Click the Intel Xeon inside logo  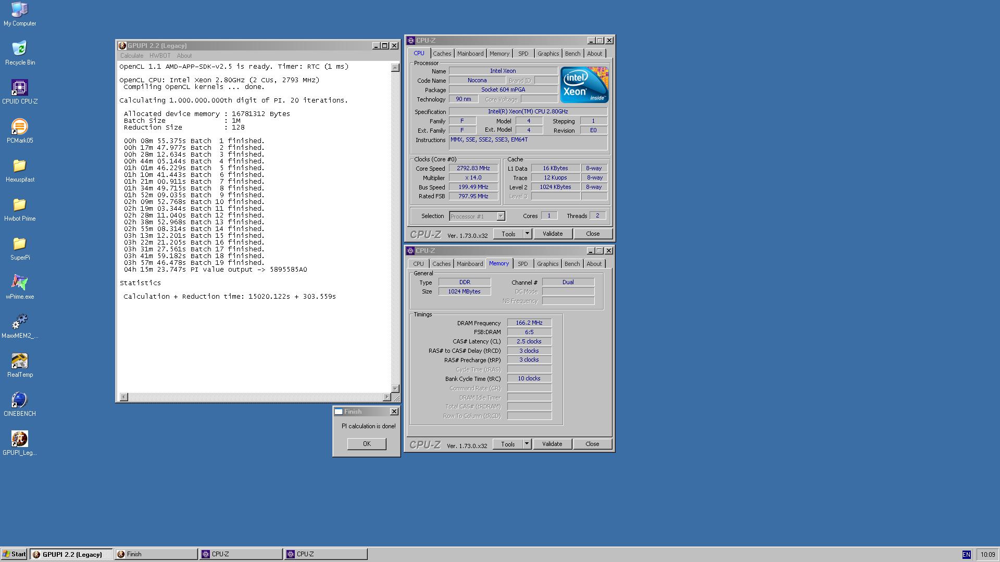coord(584,84)
